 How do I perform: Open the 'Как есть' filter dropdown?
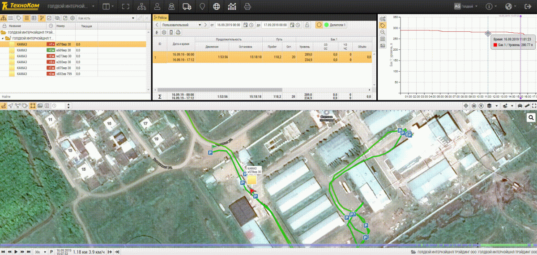coord(107,18)
